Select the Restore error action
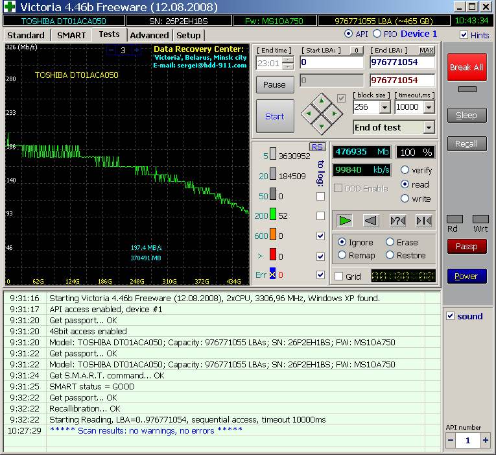496x455 pixels. 390,255
